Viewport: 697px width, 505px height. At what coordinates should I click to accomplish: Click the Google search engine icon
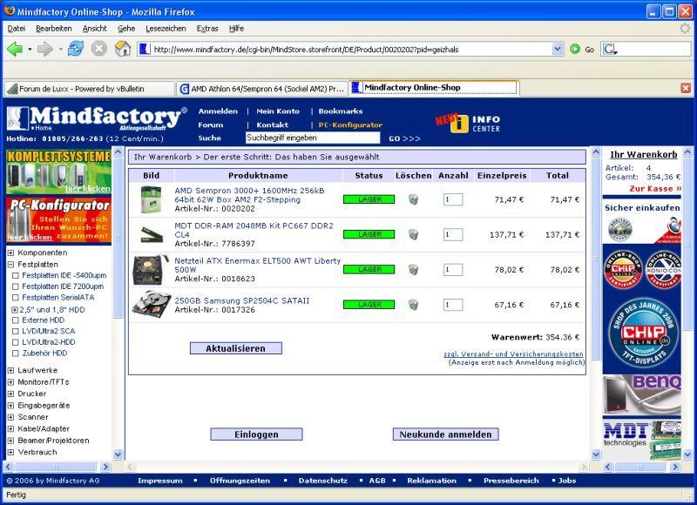[x=609, y=50]
